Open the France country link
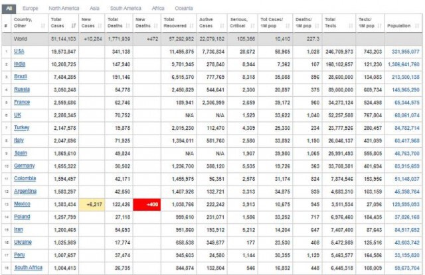Viewport: 425px width, 275px height. pos(22,102)
